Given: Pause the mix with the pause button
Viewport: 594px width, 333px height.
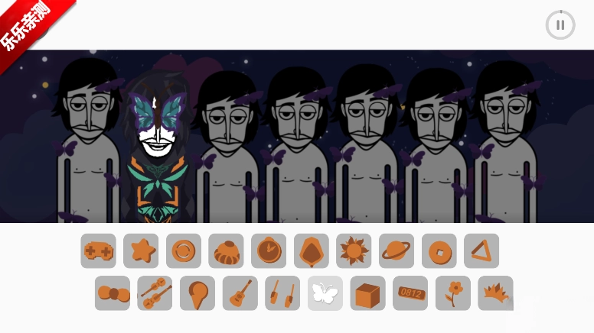Looking at the screenshot, I should coord(560,25).
